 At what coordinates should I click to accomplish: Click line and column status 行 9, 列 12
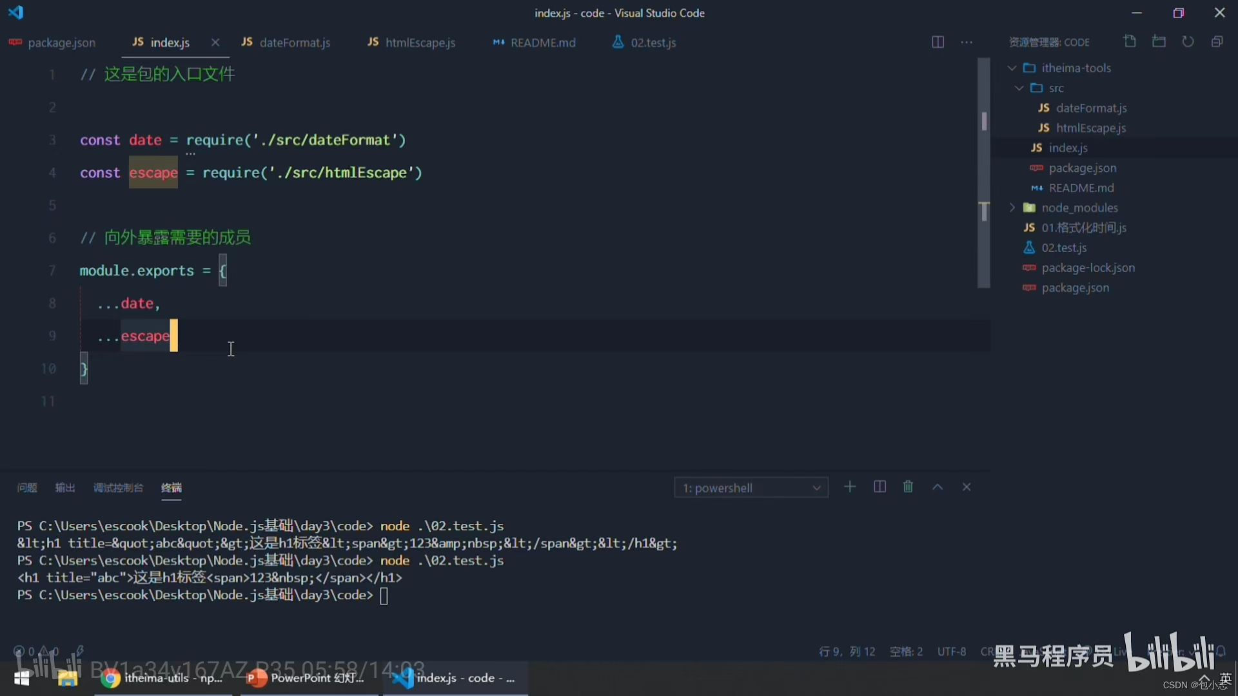pyautogui.click(x=847, y=652)
